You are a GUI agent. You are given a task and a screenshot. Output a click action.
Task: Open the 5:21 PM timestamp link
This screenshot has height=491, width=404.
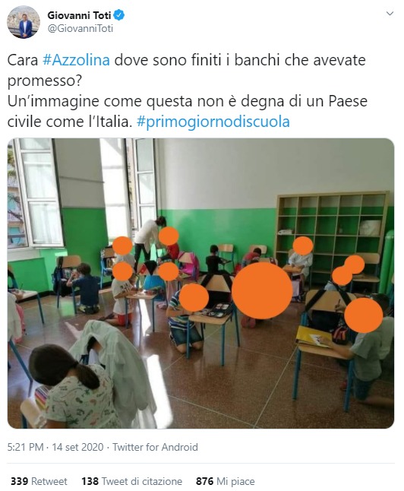[x=25, y=447]
